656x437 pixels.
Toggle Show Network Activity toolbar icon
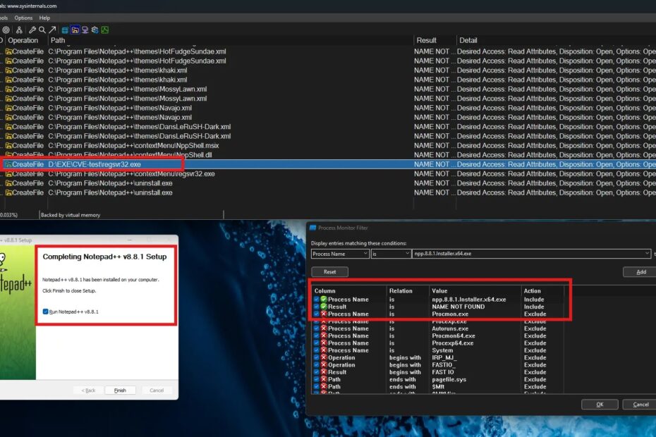pyautogui.click(x=85, y=30)
